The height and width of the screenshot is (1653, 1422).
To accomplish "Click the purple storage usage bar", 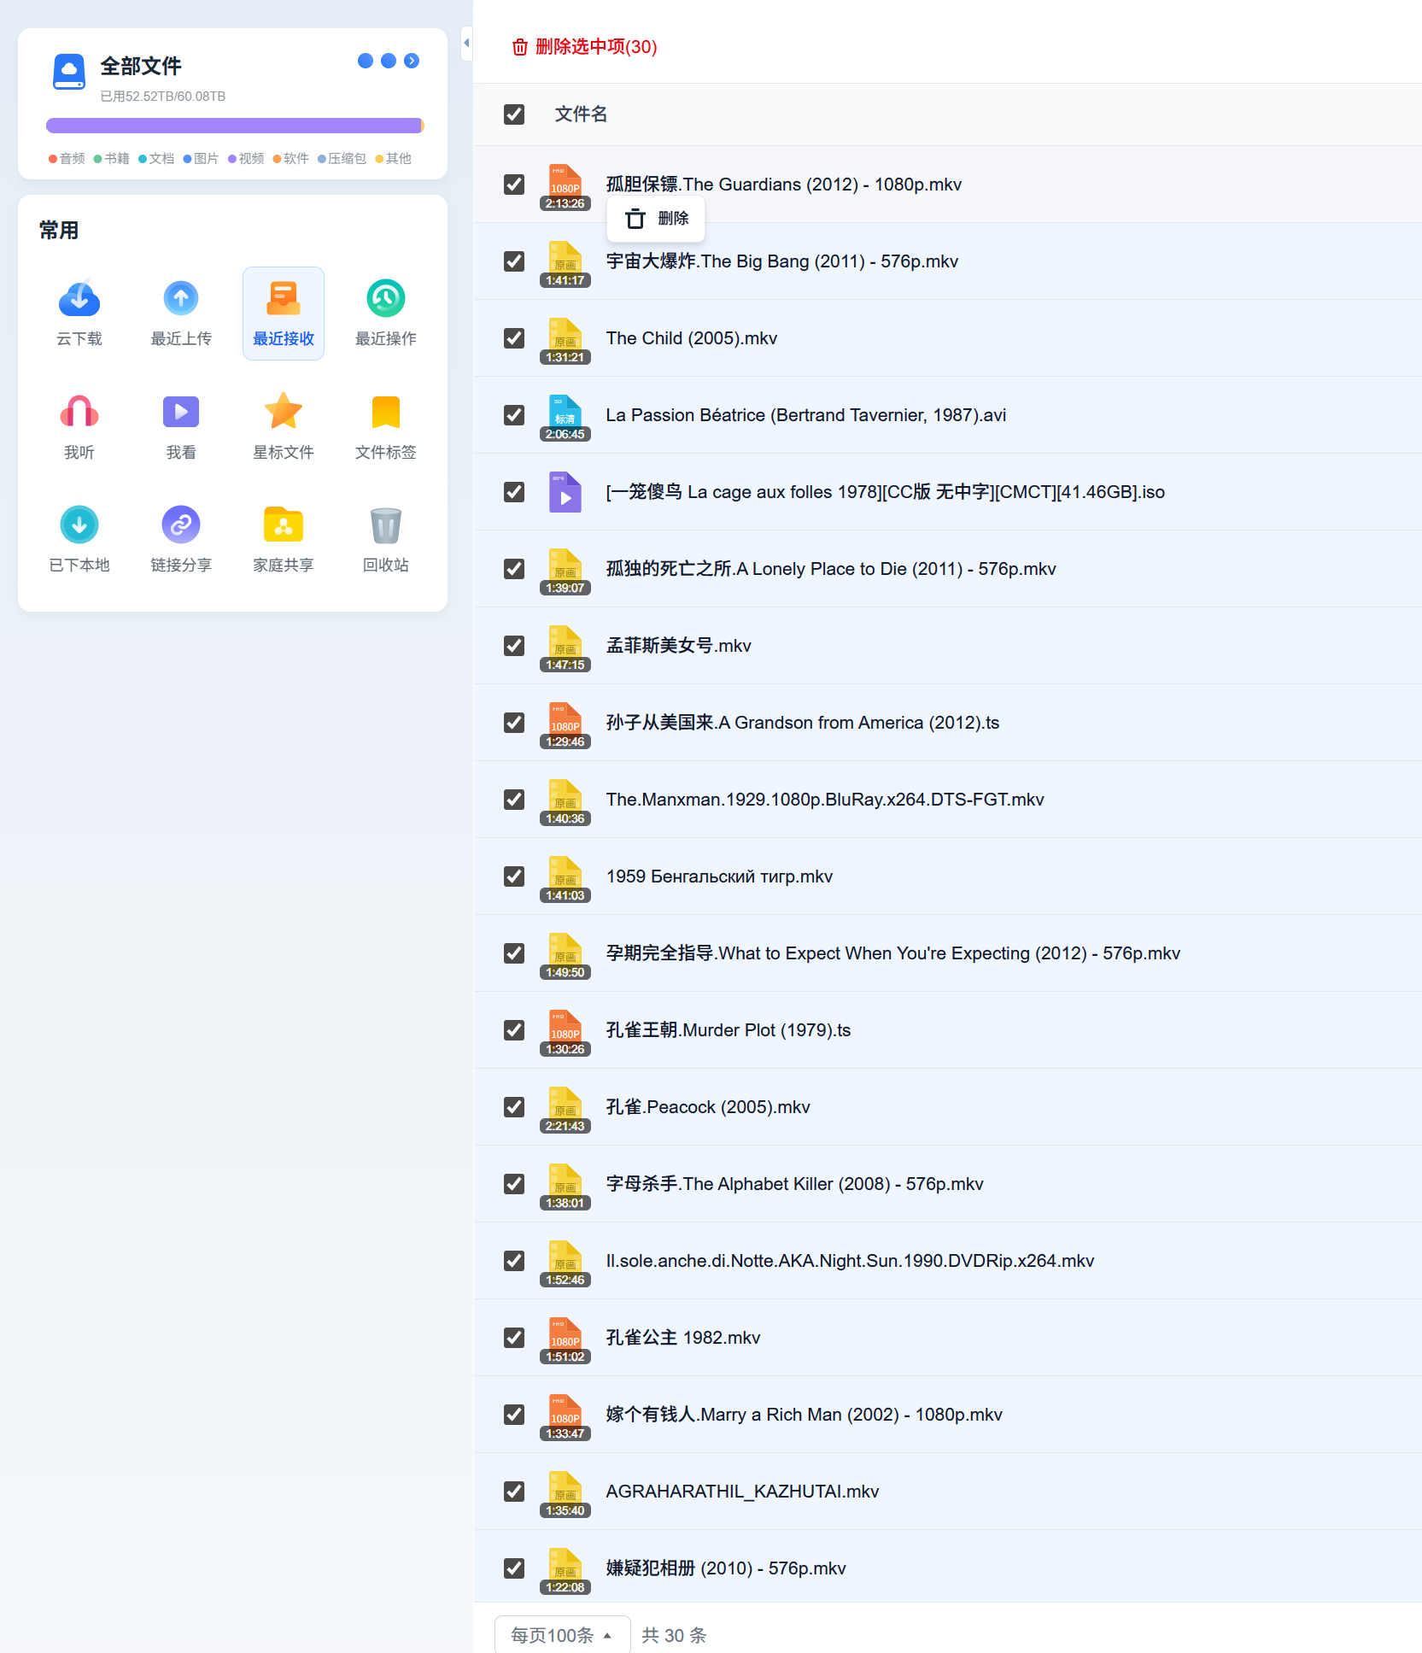I will tap(234, 125).
